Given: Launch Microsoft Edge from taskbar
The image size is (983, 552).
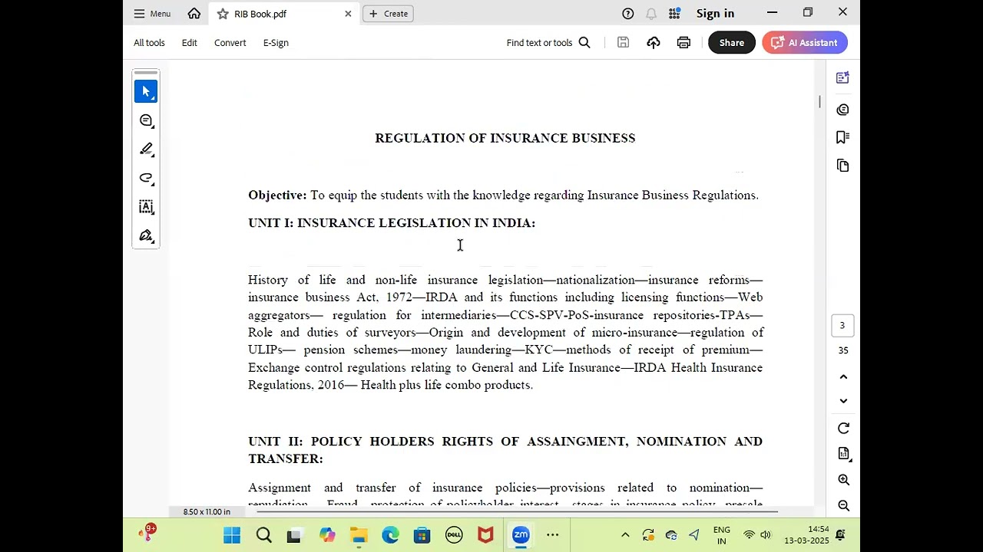Looking at the screenshot, I should pos(390,535).
